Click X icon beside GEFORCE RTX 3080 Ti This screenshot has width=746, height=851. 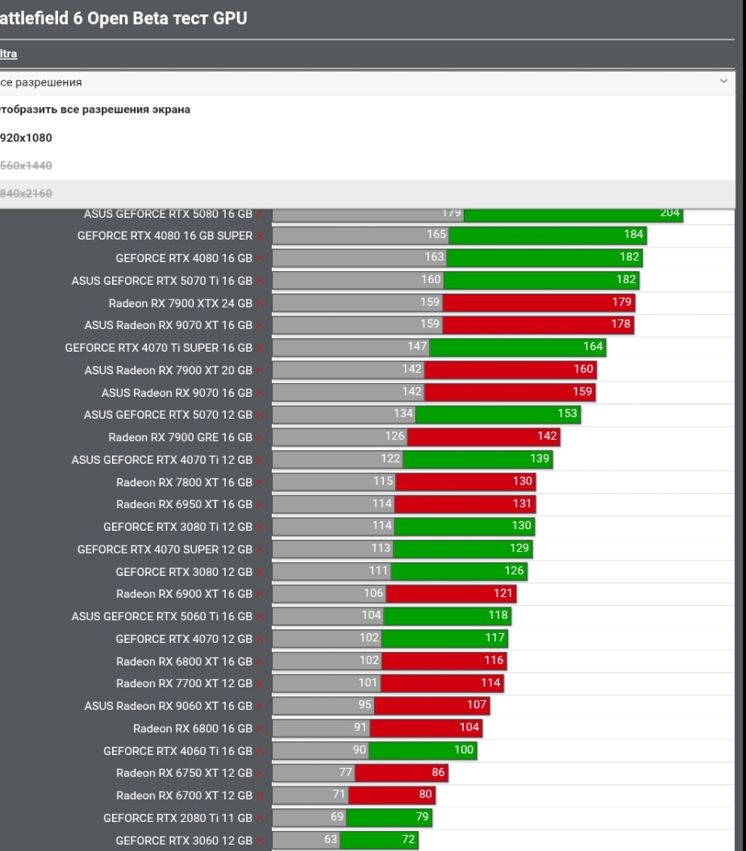(x=260, y=528)
